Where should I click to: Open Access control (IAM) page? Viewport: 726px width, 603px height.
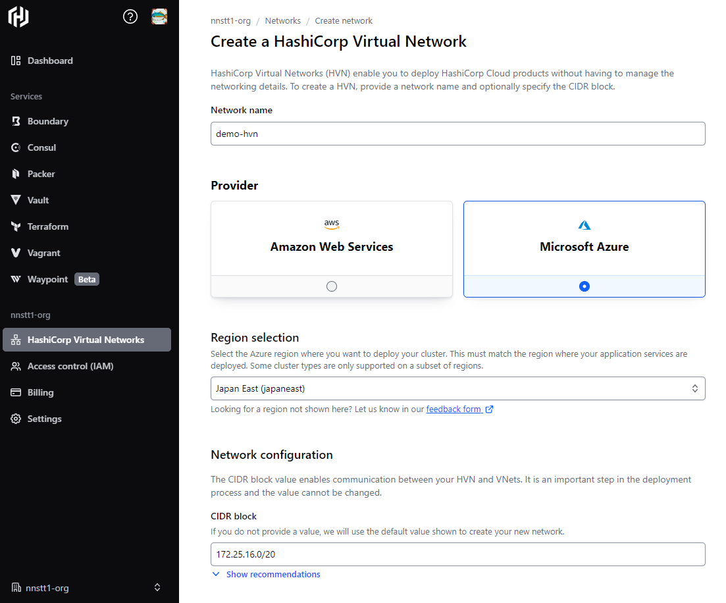[70, 366]
